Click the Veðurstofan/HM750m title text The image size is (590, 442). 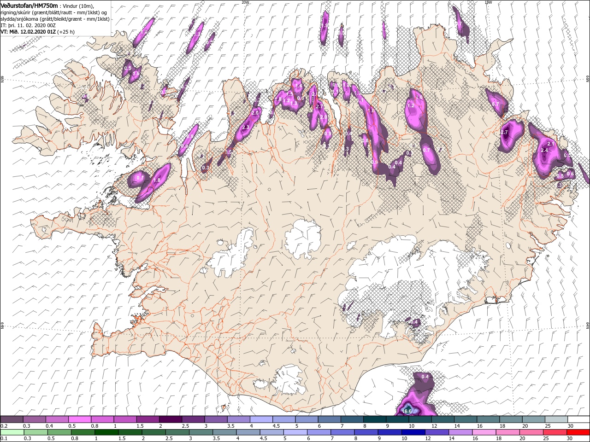[x=29, y=5]
